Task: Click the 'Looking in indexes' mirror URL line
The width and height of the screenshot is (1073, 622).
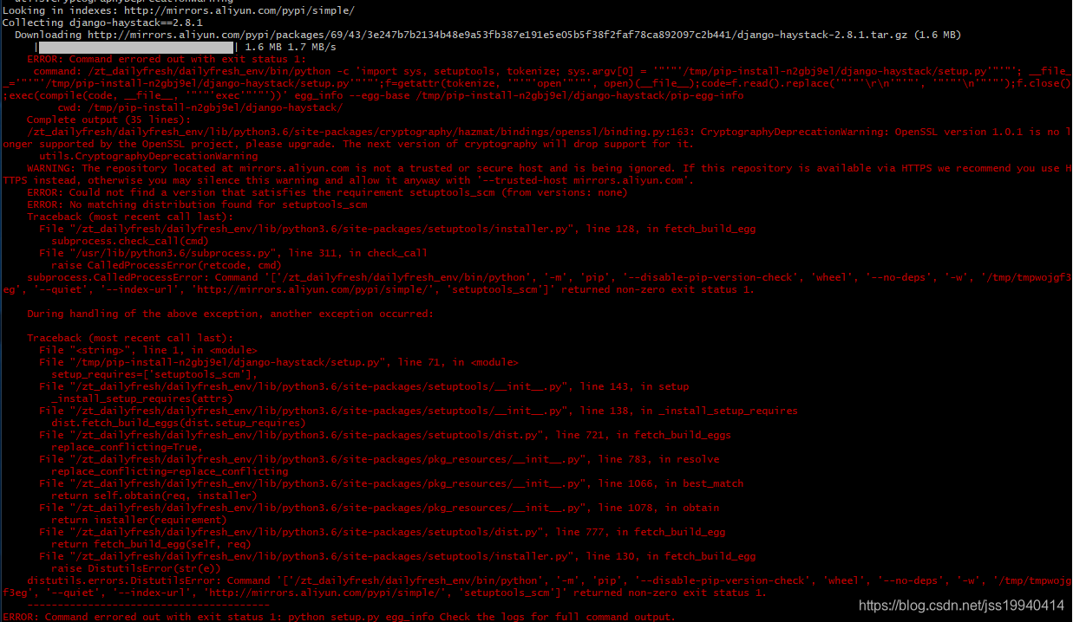Action: 178,10
